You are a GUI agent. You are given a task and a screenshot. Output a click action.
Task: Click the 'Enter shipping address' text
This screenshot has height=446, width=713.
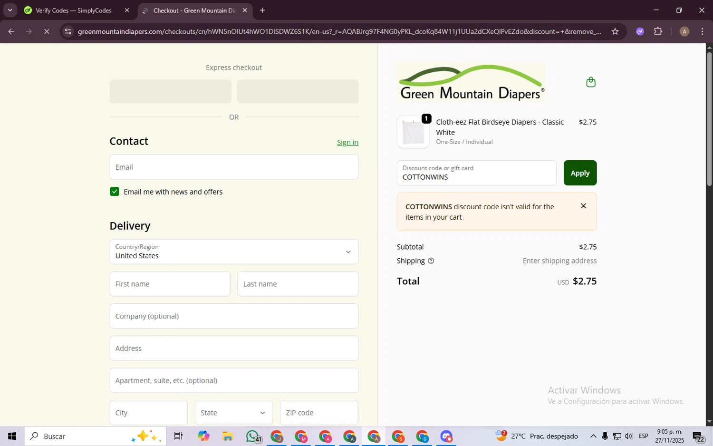click(559, 261)
